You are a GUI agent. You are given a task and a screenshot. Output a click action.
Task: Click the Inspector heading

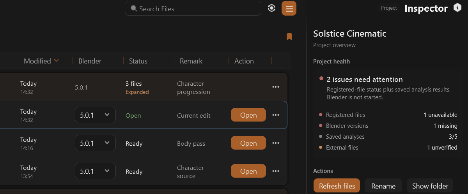coord(426,8)
